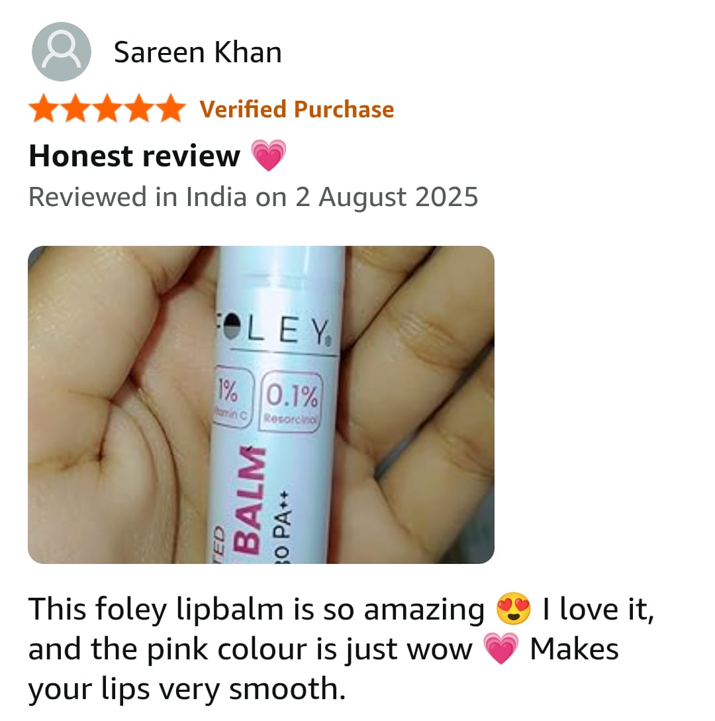715x721 pixels.
Task: Click the second orange rating star
Action: (76, 109)
